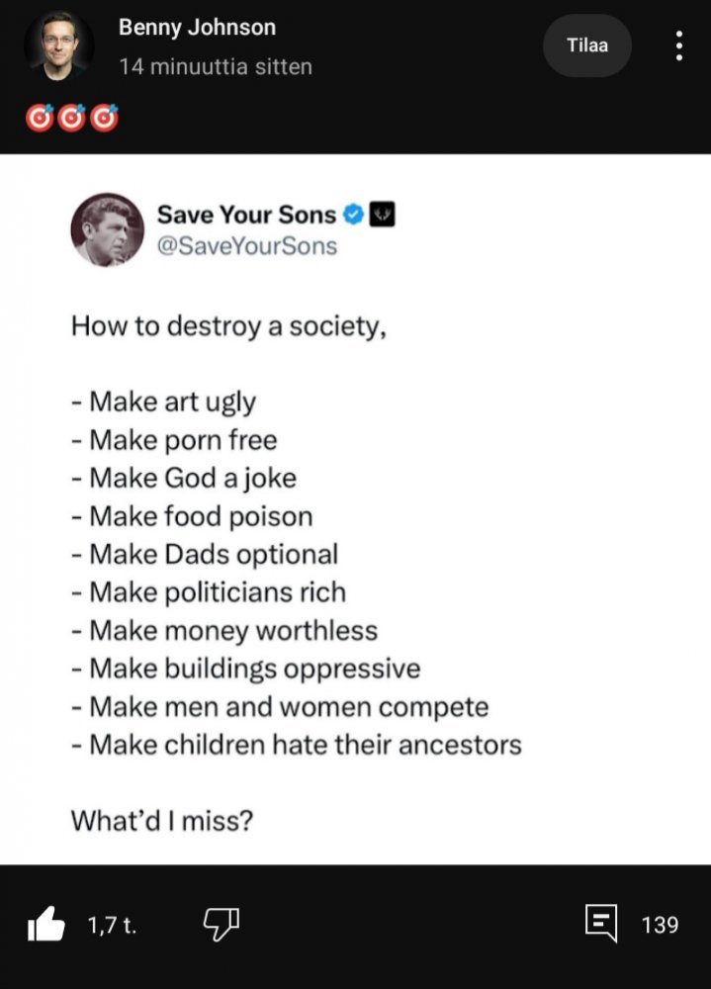The image size is (711, 989).
Task: Click Benny Johnson's profile picture
Action: click(58, 45)
